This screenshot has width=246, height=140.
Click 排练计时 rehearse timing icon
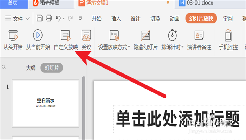[x=173, y=35]
